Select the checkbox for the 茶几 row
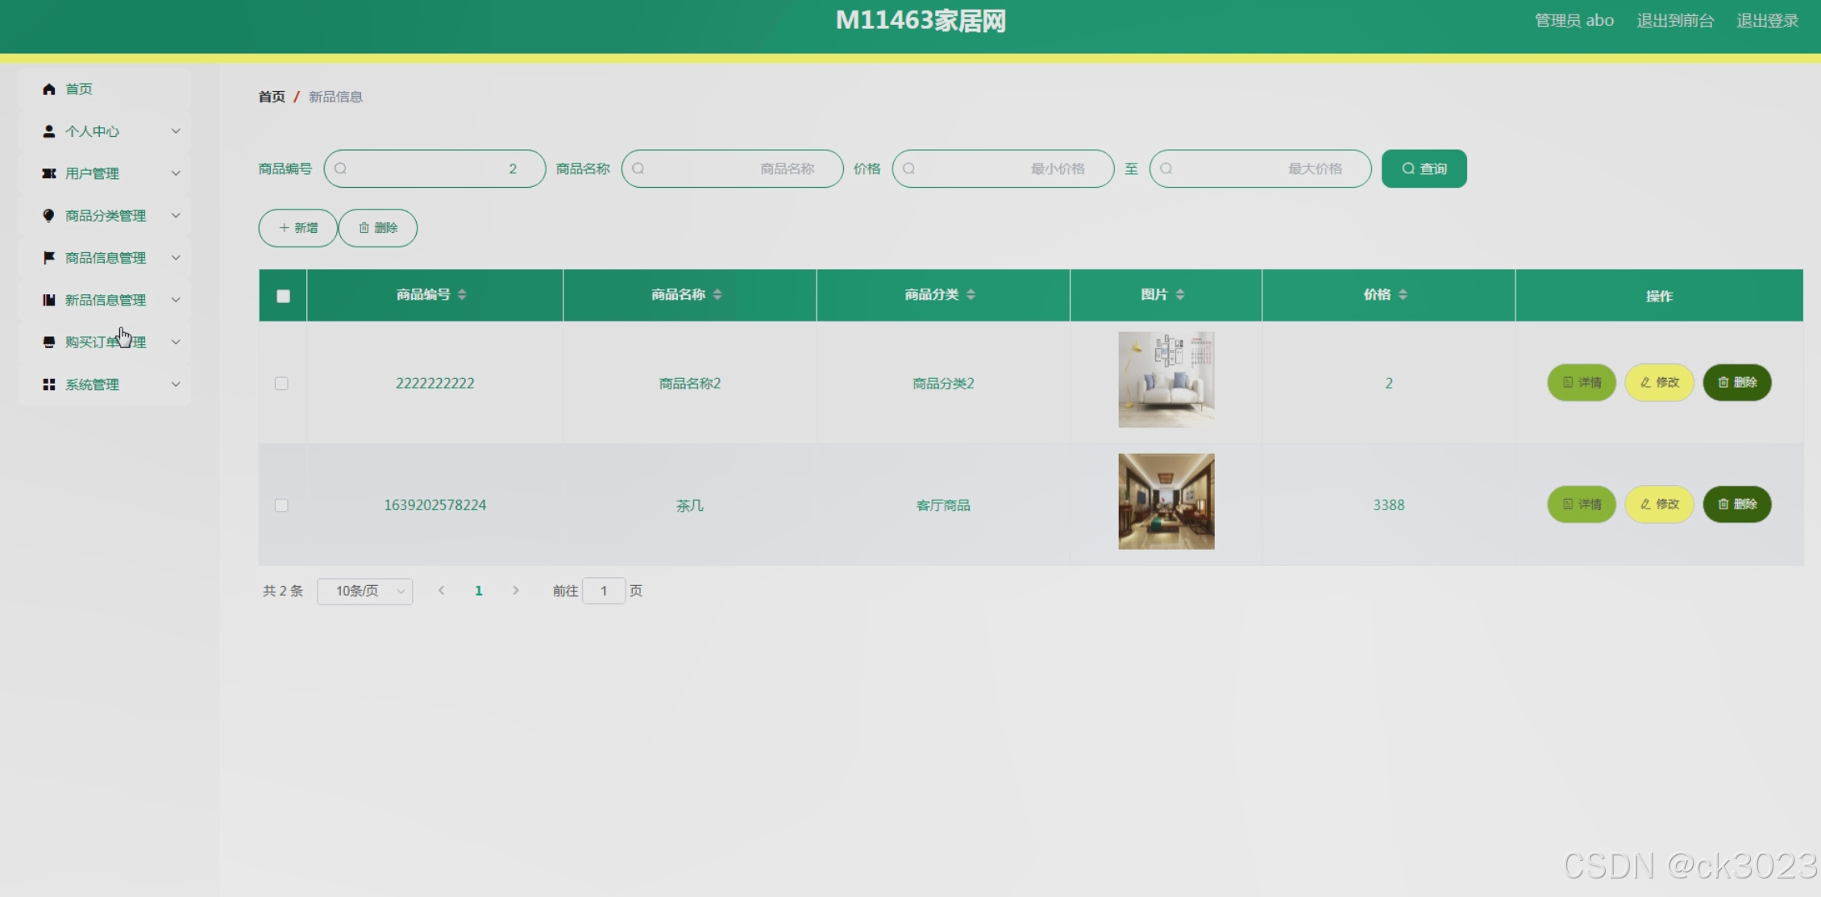 pos(281,505)
